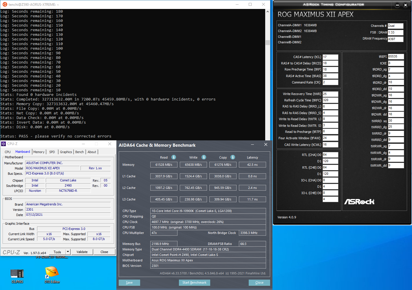
Task: Switch to the Memory tab in CPU-Z
Action: [39, 152]
